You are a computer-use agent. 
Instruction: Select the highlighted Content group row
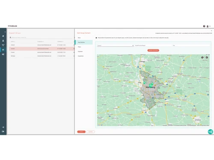coord(42,49)
